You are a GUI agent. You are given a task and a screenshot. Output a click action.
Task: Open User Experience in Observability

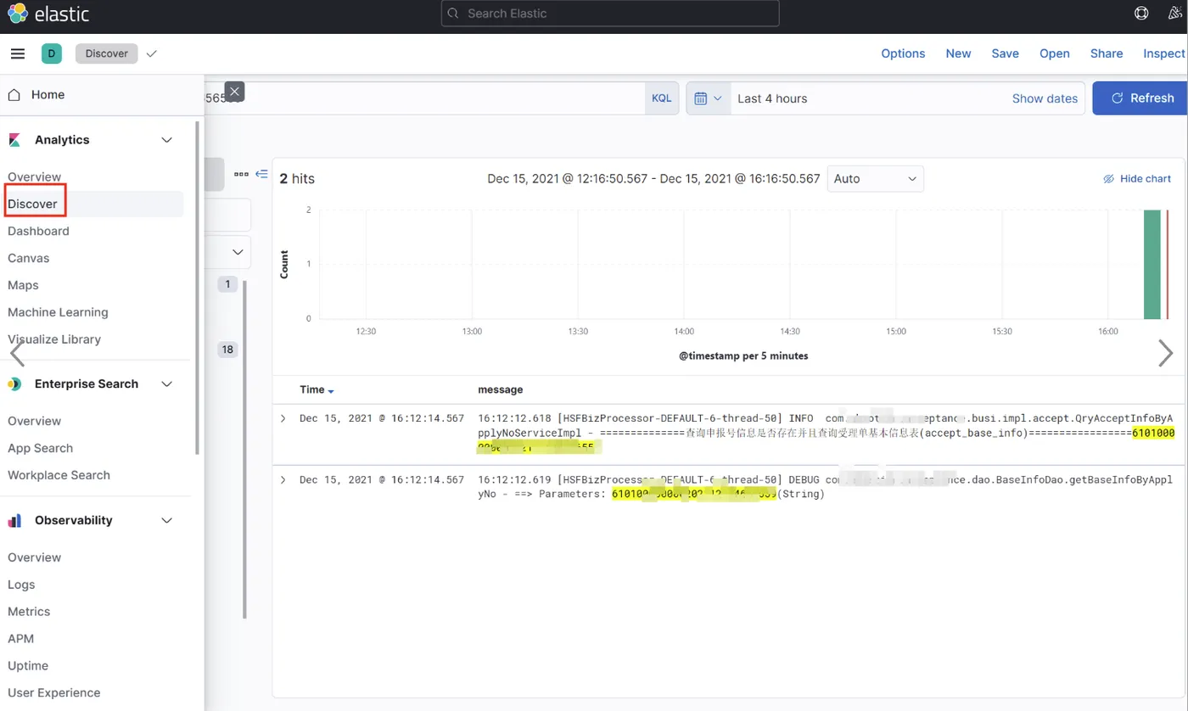point(53,693)
